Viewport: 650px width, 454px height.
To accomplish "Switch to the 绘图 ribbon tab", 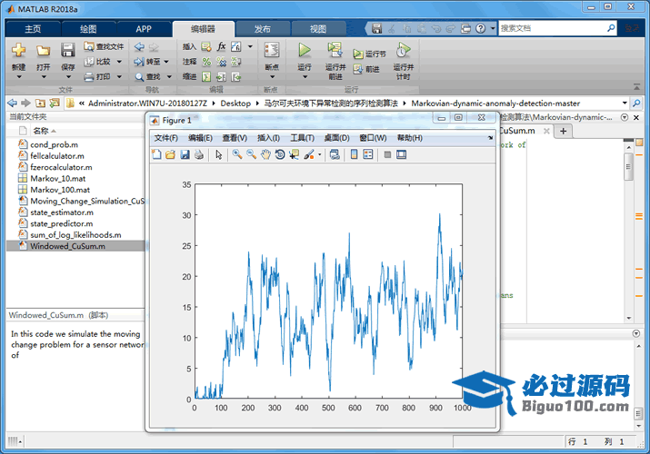I will [87, 29].
